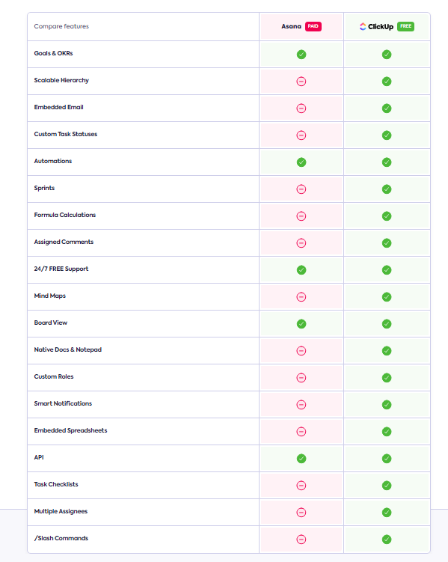Click the red PAID badge beside Asana
Screen dimensions: 448x562
point(313,26)
